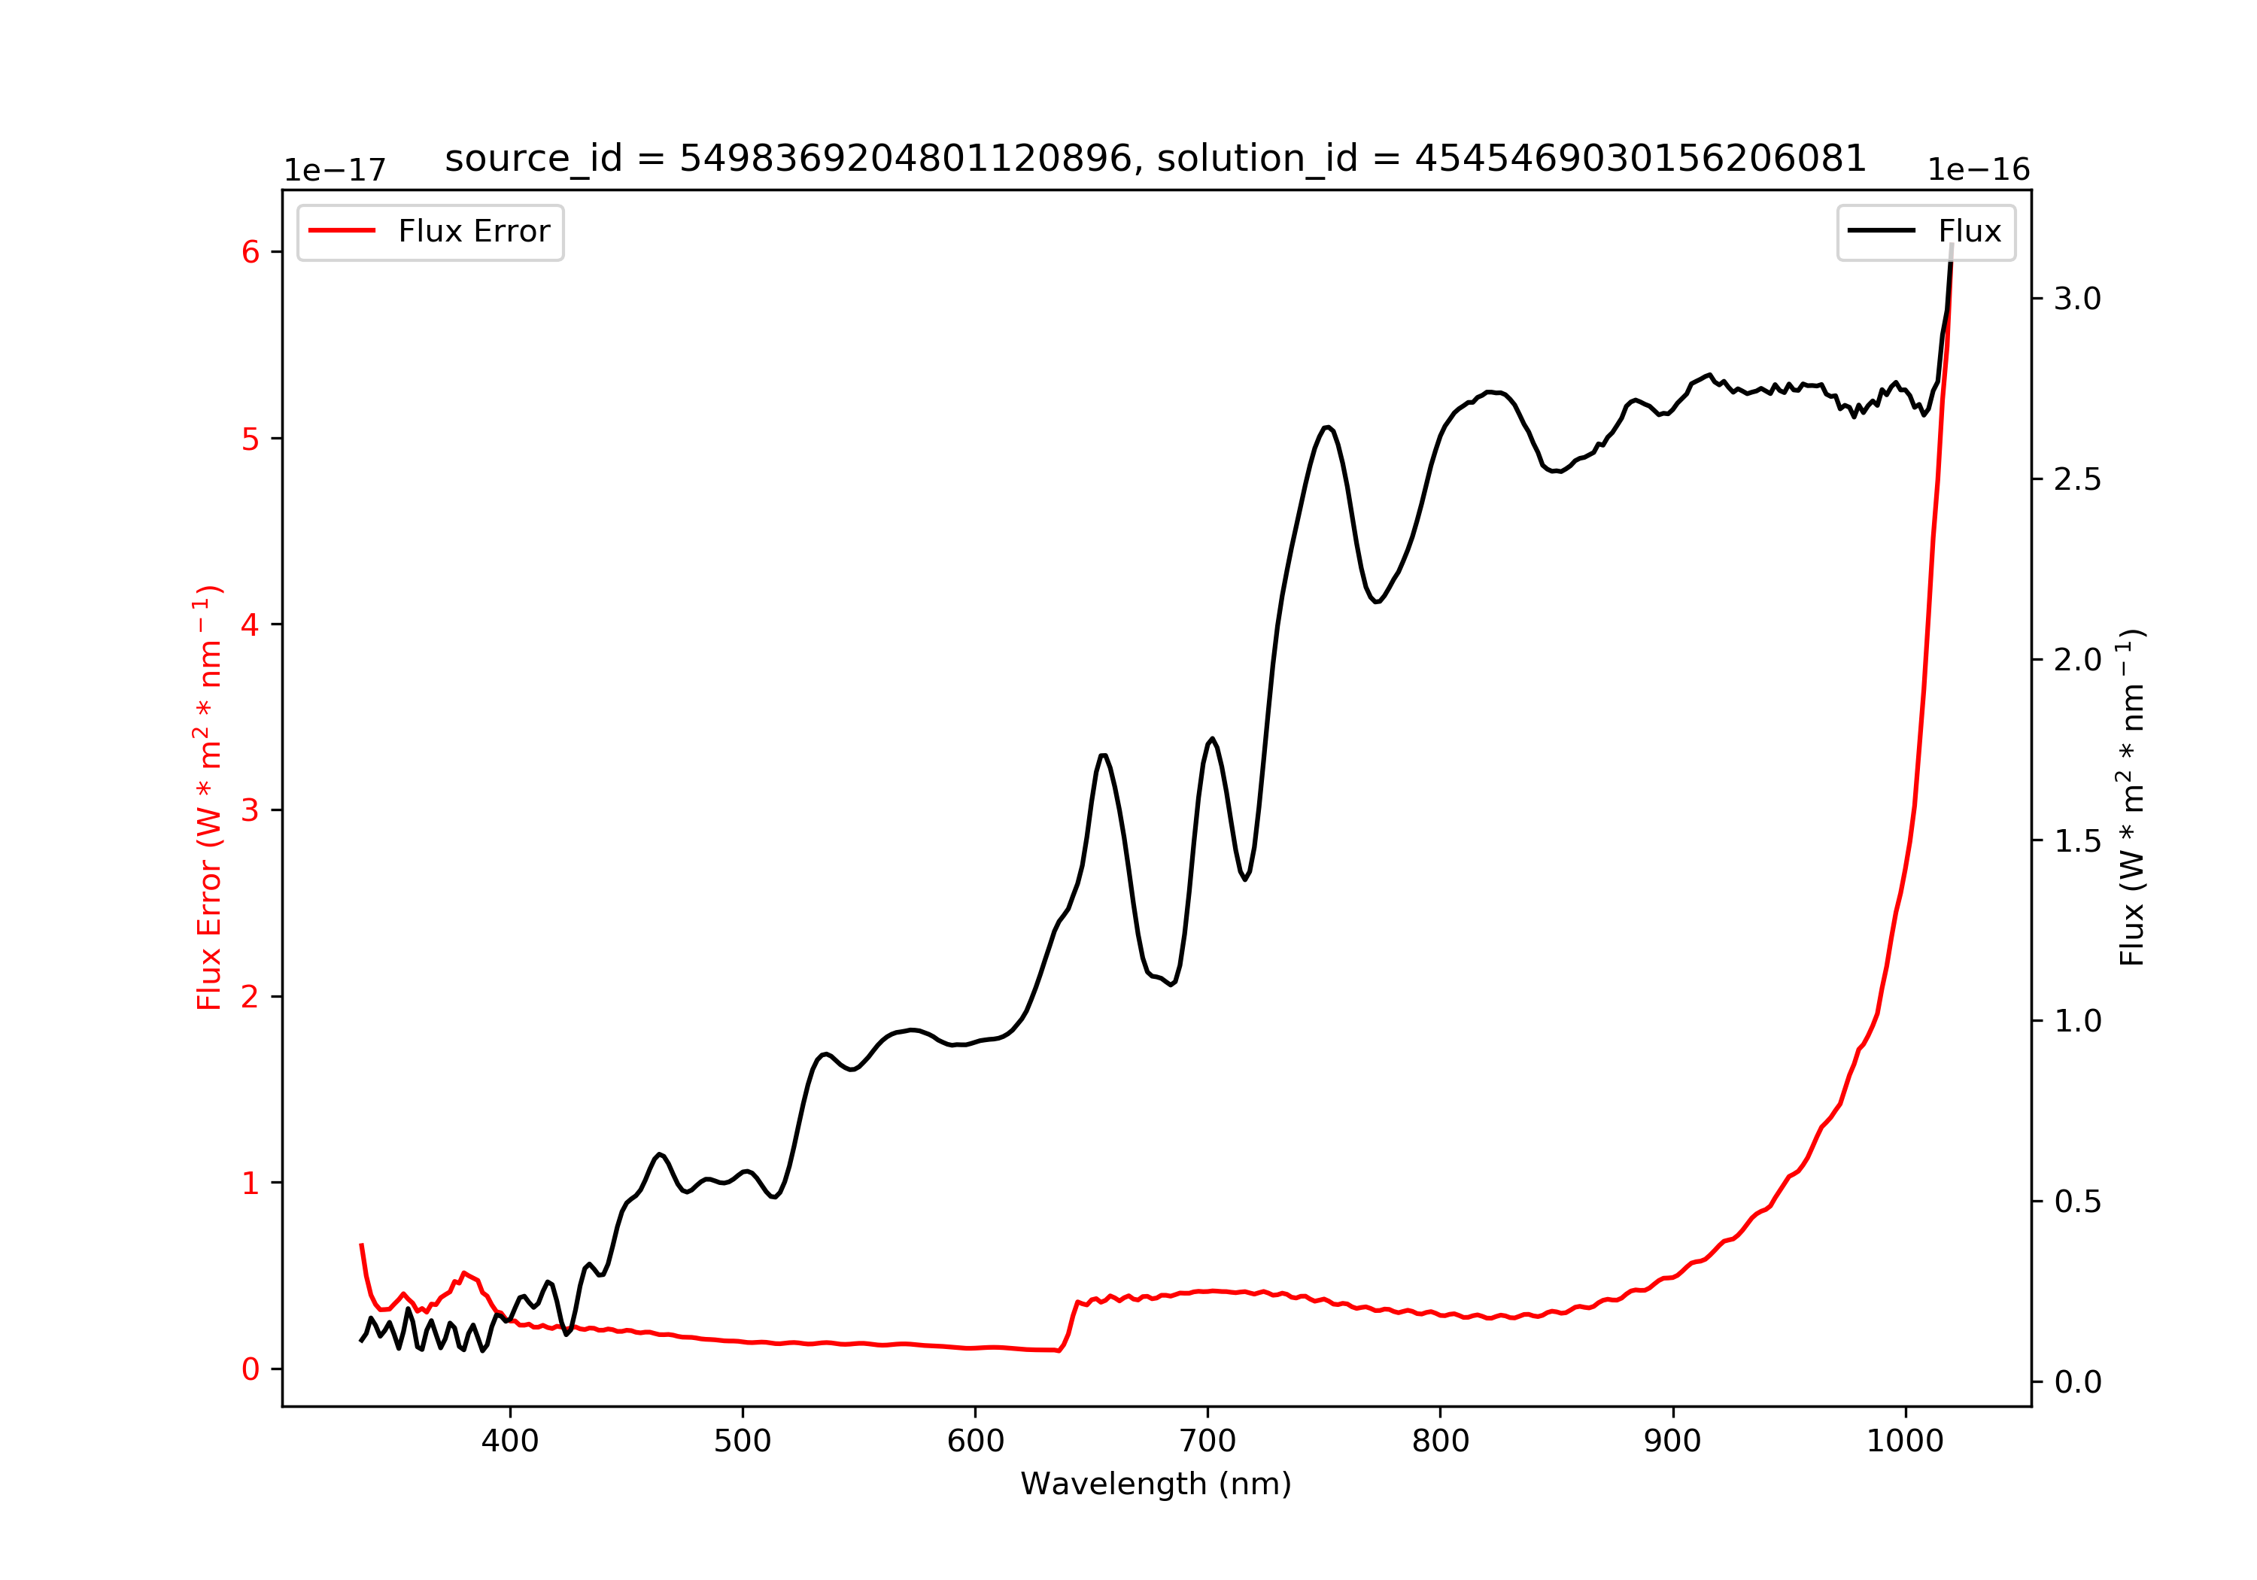Click the Wavelength (nm) x-axis label
2257x1580 pixels.
[x=1156, y=1483]
